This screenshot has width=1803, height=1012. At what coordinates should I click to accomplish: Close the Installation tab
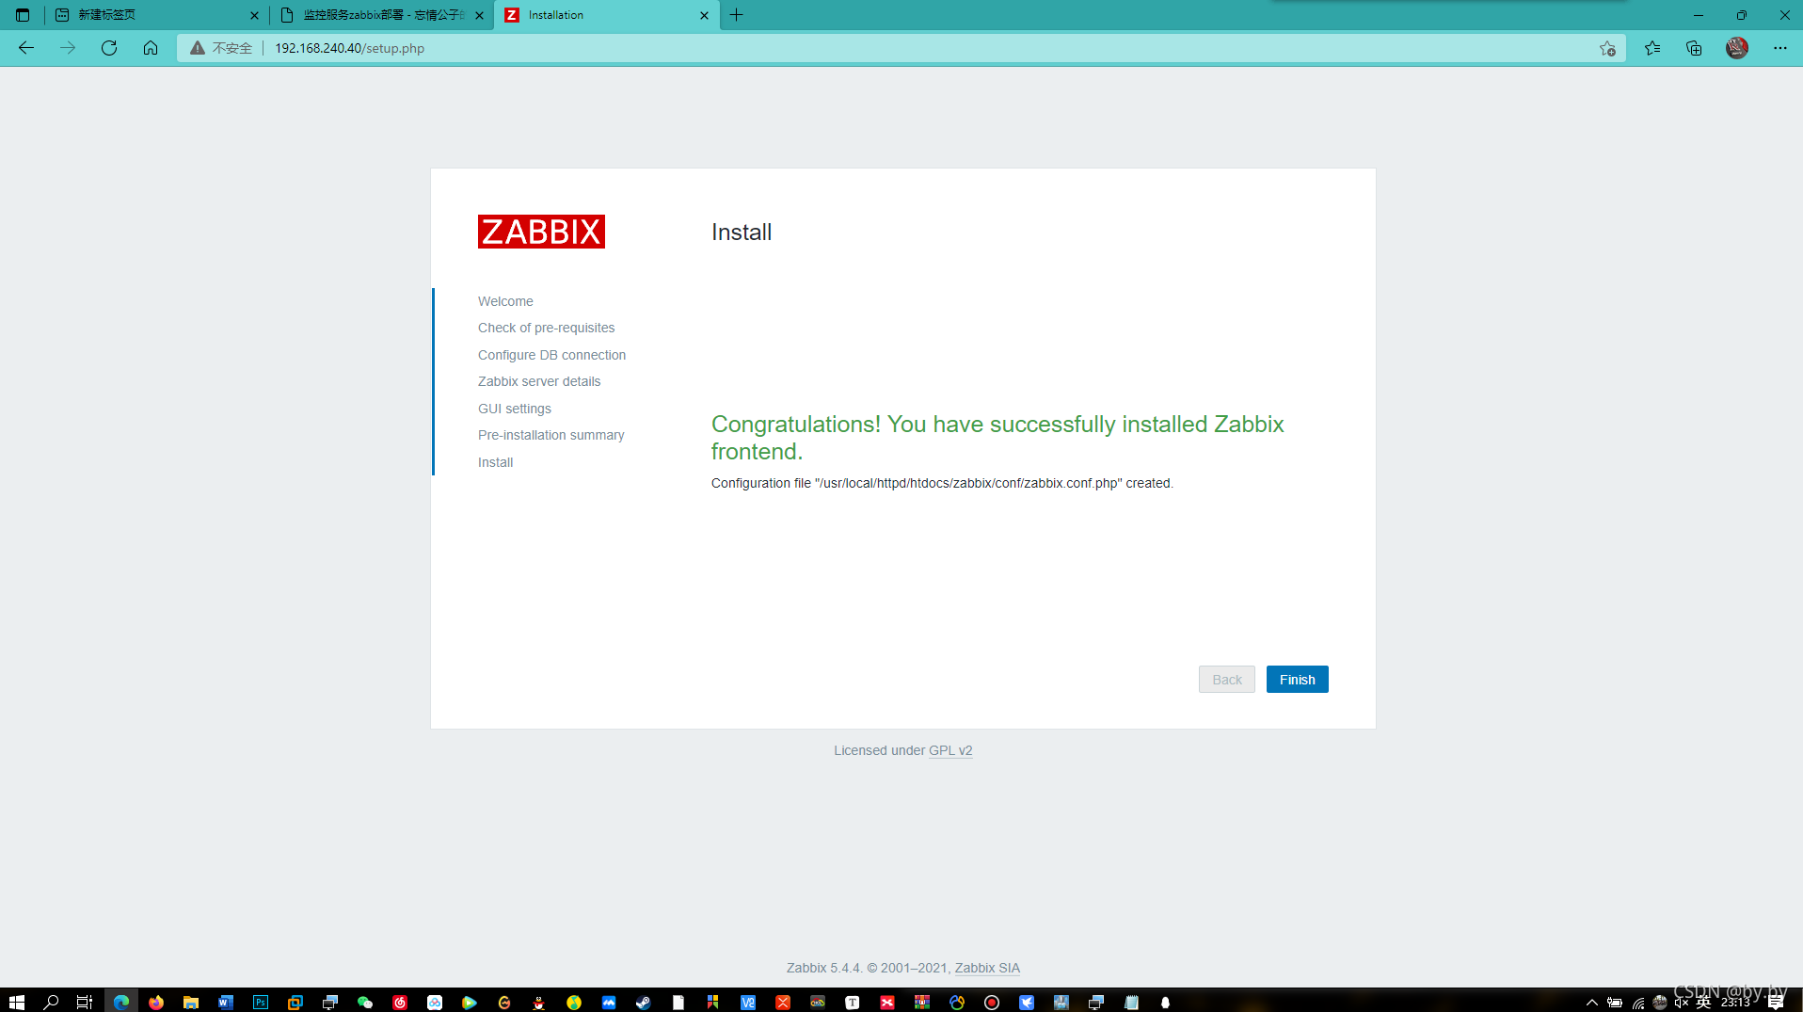704,15
